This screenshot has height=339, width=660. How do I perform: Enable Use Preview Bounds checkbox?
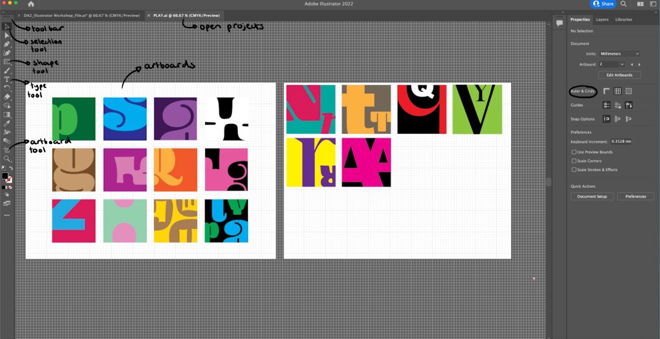click(574, 152)
